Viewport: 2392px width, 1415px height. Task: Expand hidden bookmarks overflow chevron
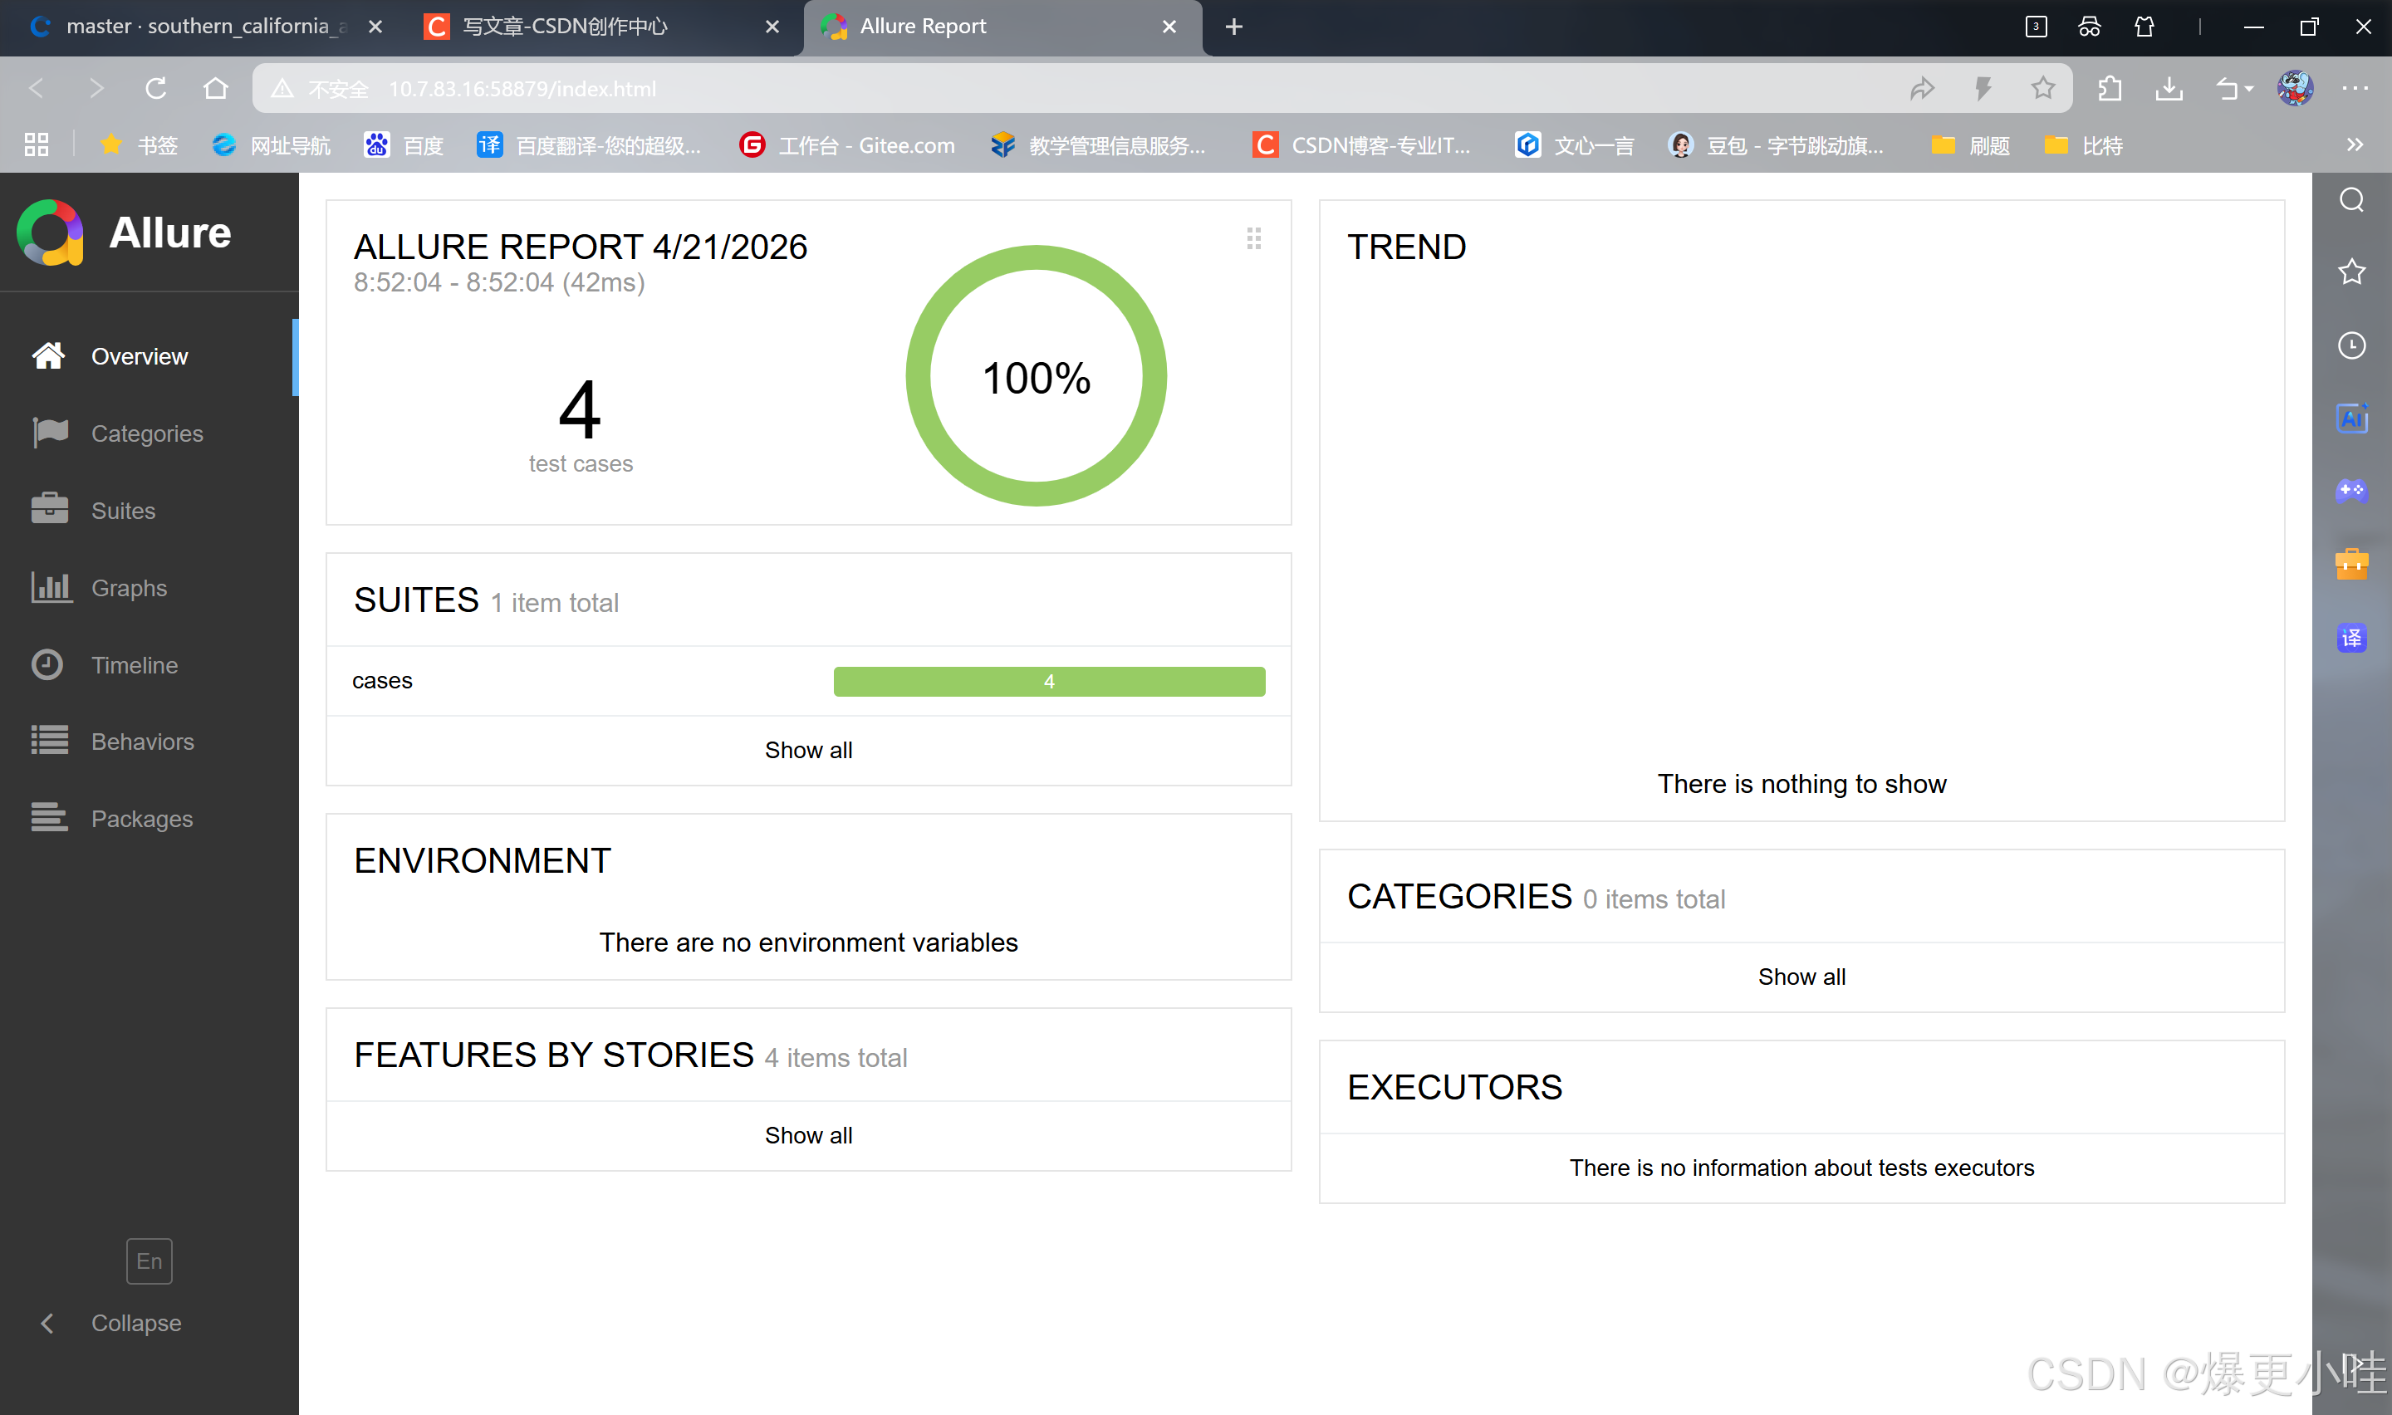[x=2355, y=145]
